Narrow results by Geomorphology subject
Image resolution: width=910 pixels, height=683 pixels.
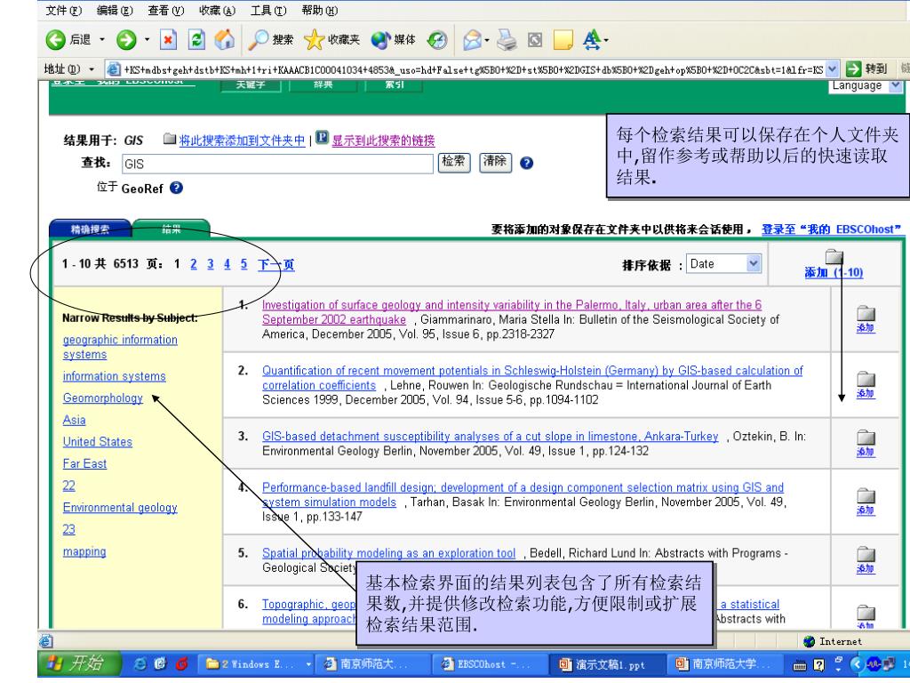pos(103,398)
